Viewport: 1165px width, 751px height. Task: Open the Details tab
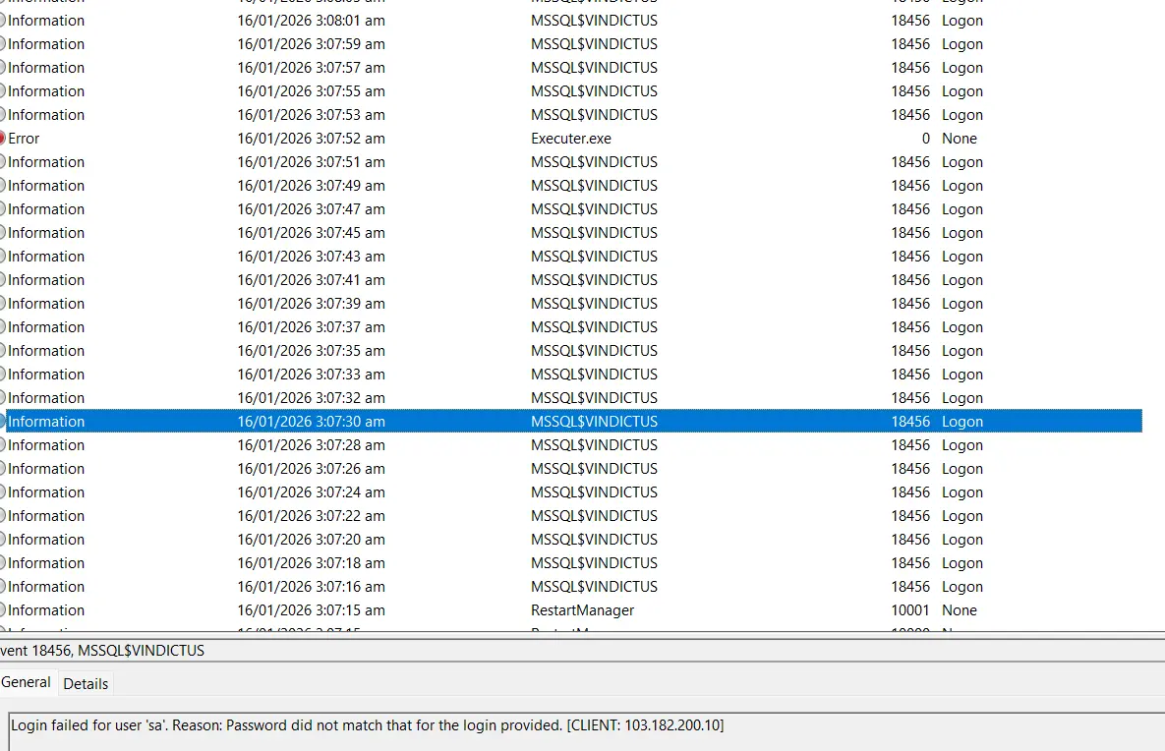(x=86, y=683)
